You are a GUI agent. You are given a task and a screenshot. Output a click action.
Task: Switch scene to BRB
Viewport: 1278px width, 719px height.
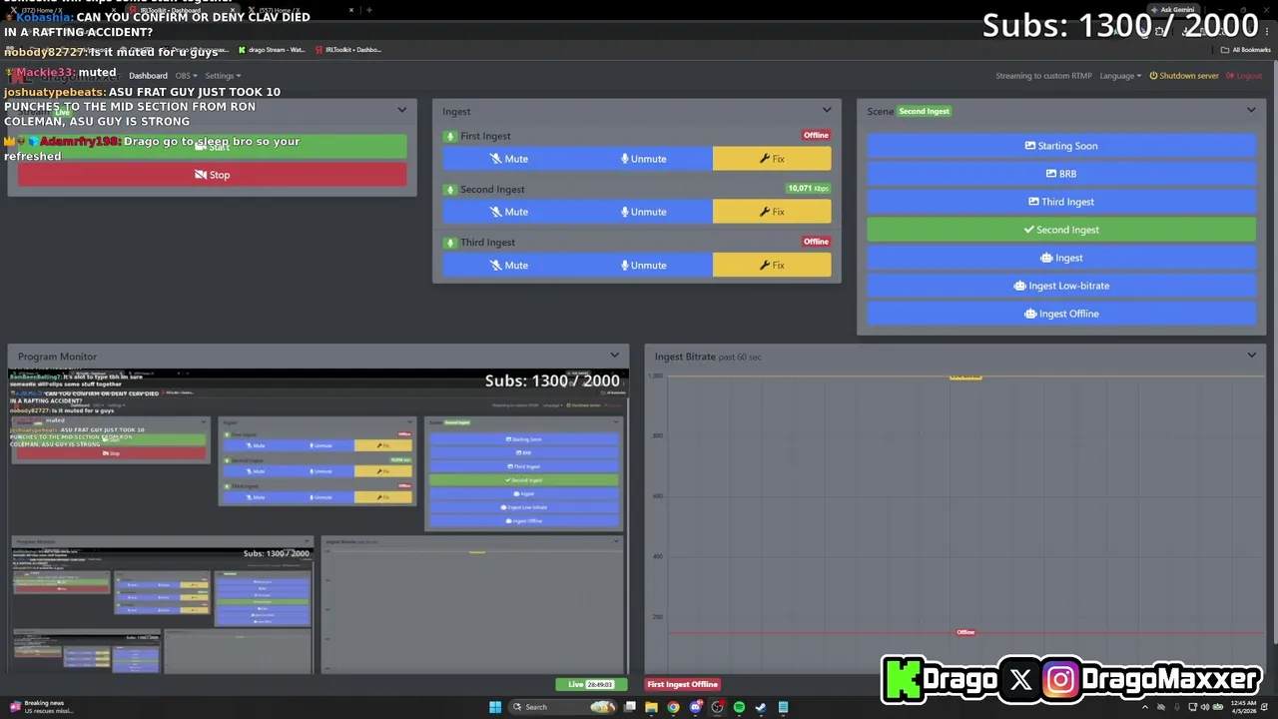point(1061,174)
